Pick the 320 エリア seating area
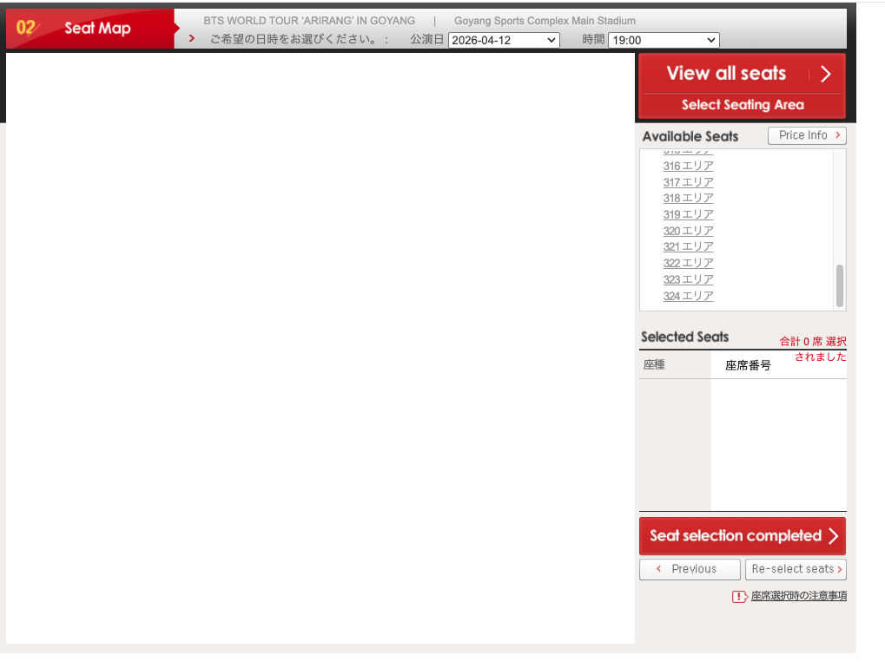 [x=688, y=231]
